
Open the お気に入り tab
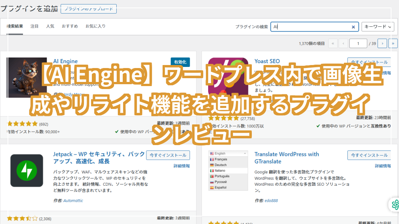[95, 26]
